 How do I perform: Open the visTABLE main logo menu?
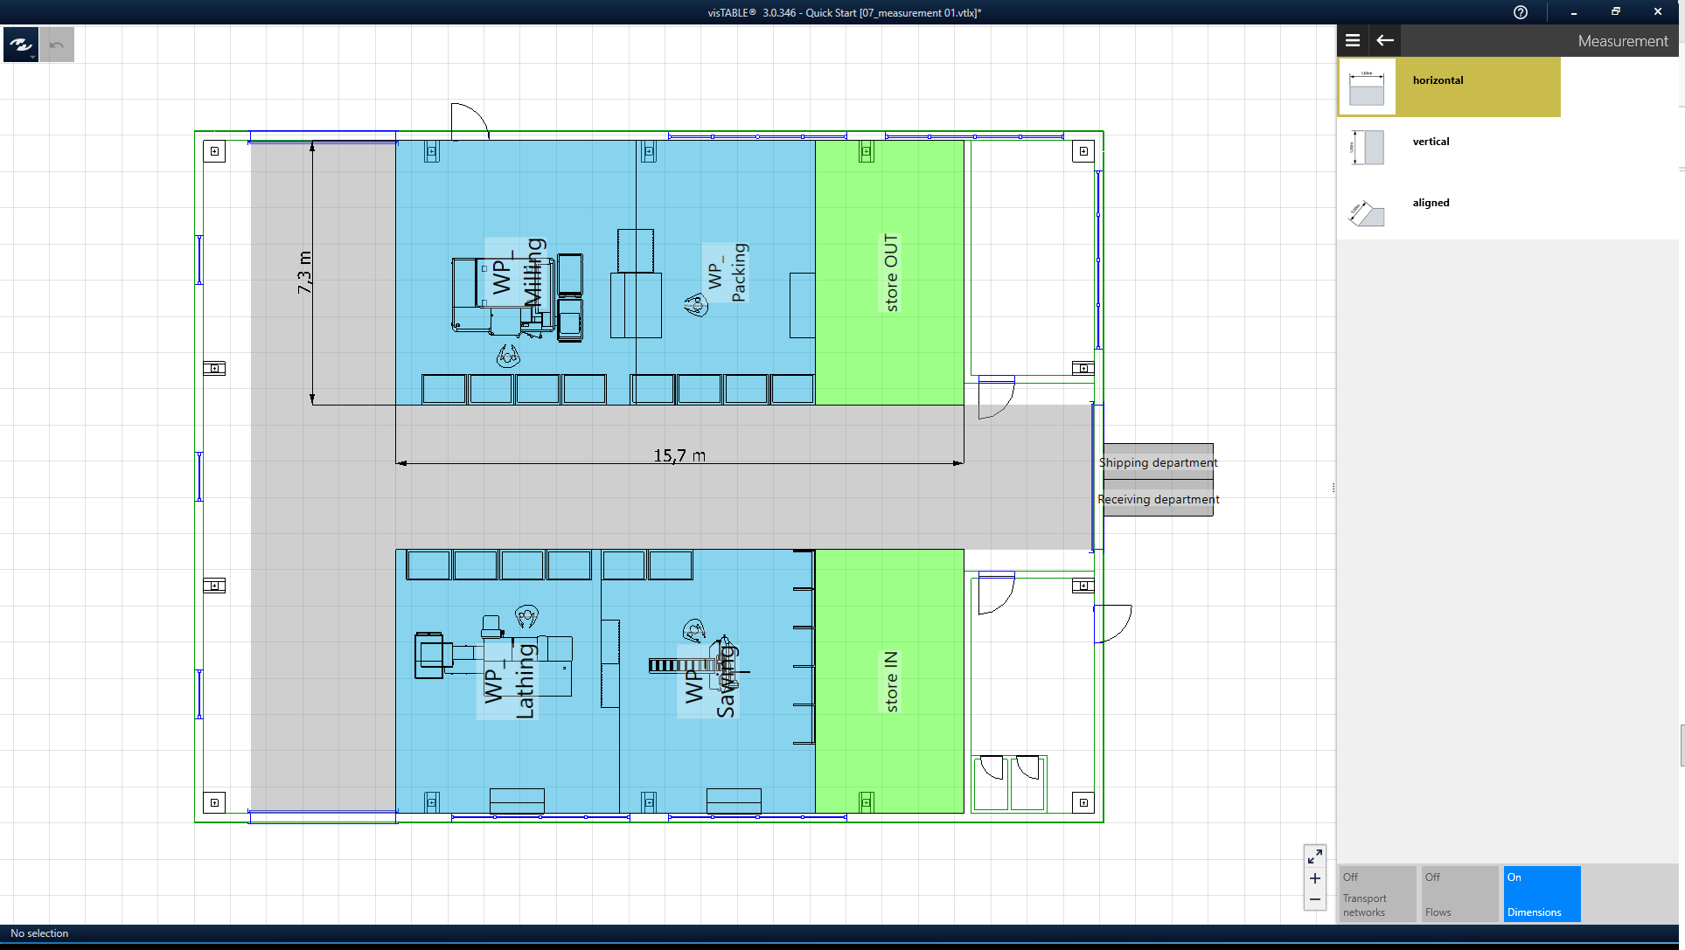(x=20, y=45)
